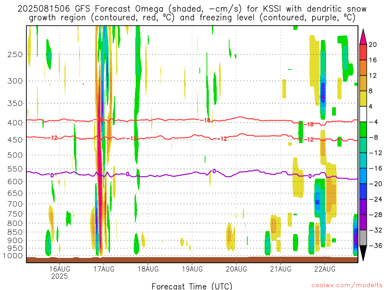Pick the black arrow cap below -36 on colorbar

pos(363,253)
